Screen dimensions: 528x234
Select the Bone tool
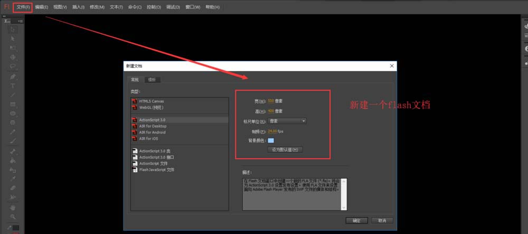click(13, 152)
